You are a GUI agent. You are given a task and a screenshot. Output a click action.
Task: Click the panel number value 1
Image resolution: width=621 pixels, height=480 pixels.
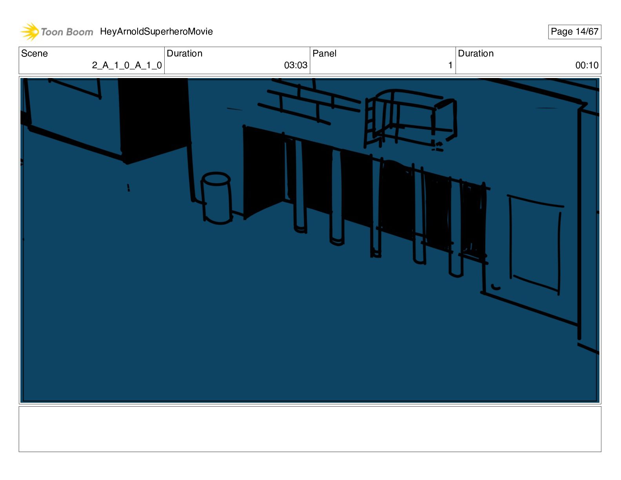(x=450, y=65)
